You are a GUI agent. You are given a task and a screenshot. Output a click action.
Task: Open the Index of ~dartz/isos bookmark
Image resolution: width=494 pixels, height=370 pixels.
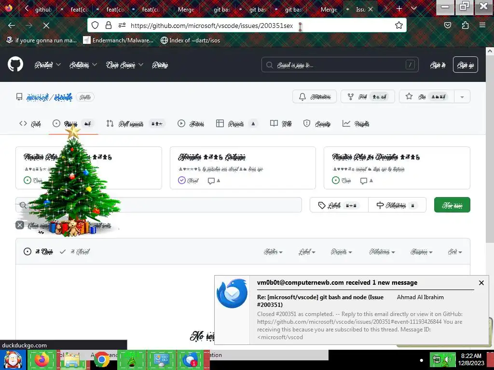point(190,40)
